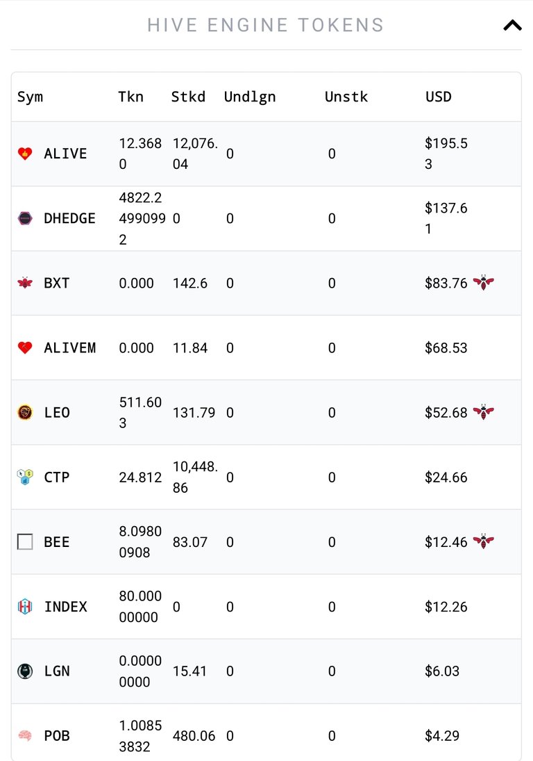Click the ALIVE heart token icon
Viewport: 533px width, 761px height.
25,154
